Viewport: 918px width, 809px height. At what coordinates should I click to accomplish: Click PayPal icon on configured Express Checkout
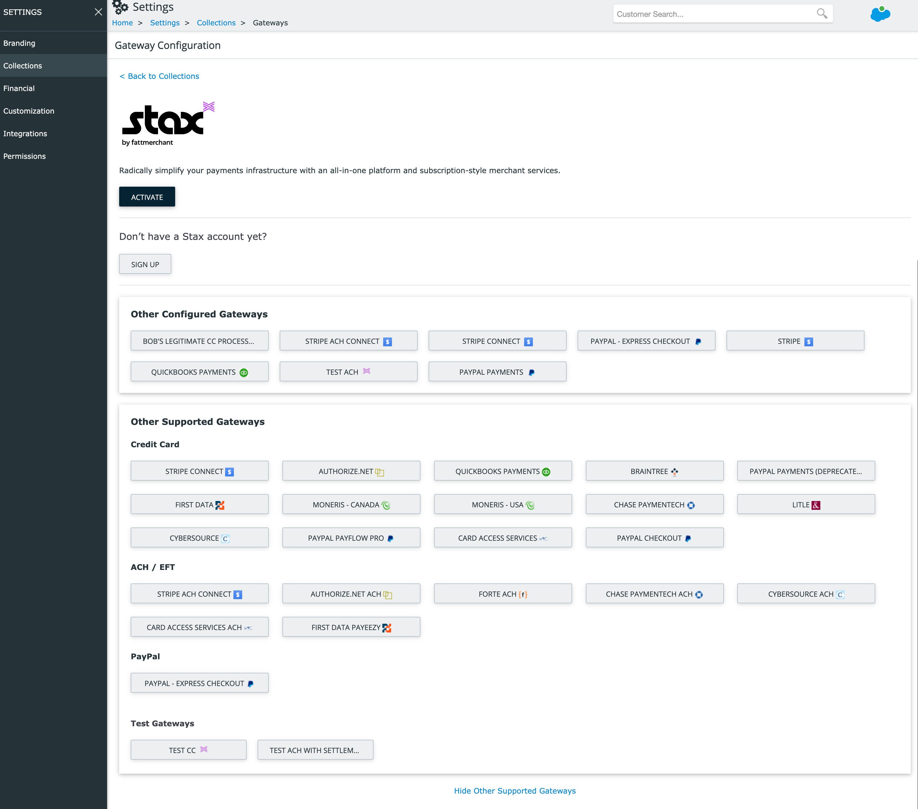(x=698, y=342)
